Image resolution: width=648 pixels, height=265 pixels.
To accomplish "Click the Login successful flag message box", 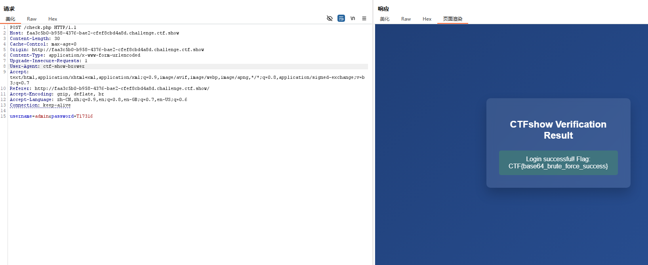I will 558,163.
